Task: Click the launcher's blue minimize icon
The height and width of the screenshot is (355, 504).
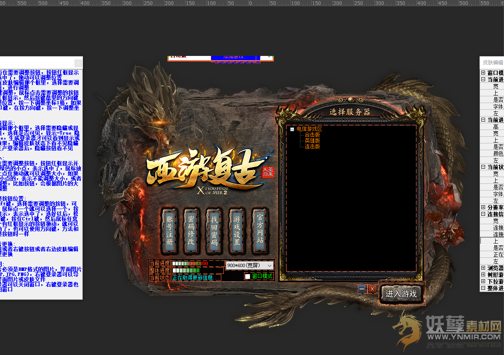Action: (362, 289)
